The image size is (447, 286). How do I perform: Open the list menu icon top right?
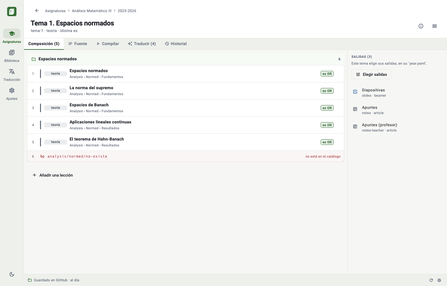[435, 26]
